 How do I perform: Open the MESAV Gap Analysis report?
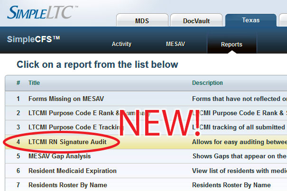click(59, 156)
